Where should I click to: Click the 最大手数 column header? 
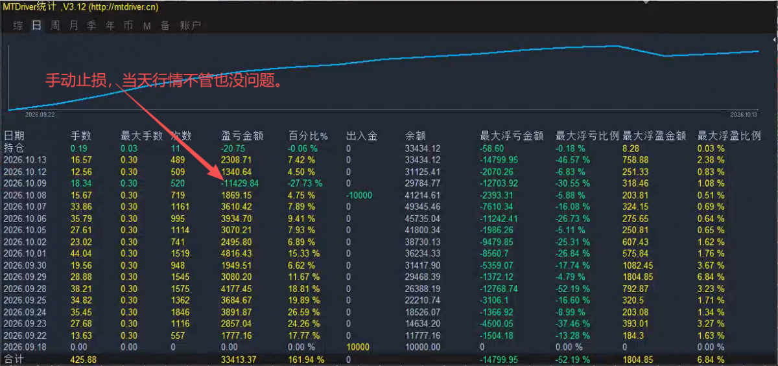click(x=141, y=136)
